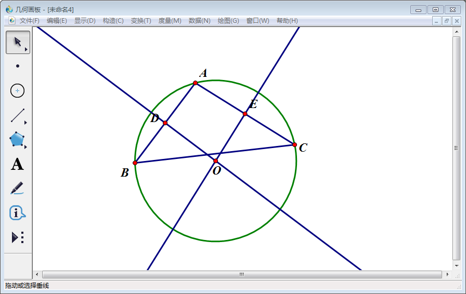Expand the Straightedge tool flyout triangle

25,123
